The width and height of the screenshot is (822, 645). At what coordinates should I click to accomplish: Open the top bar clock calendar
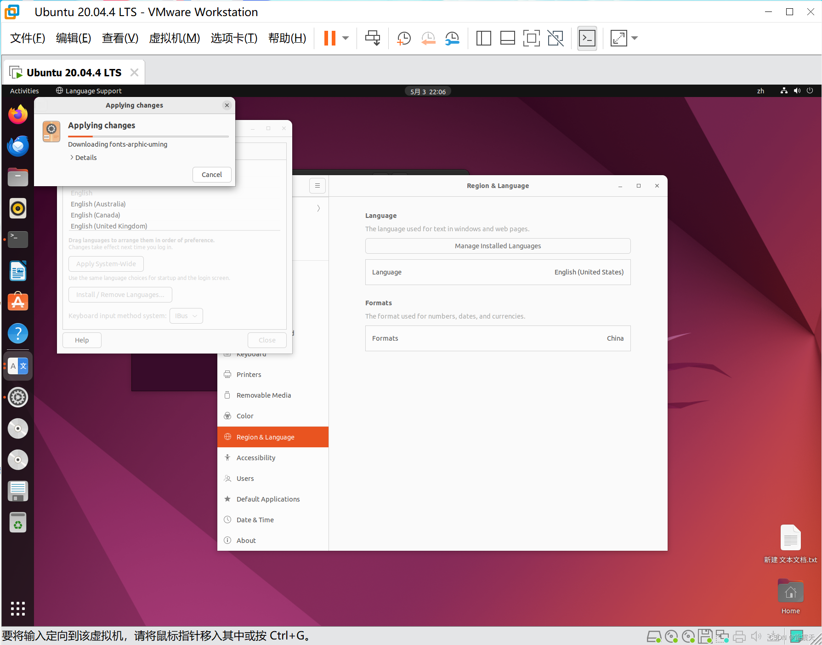point(428,91)
